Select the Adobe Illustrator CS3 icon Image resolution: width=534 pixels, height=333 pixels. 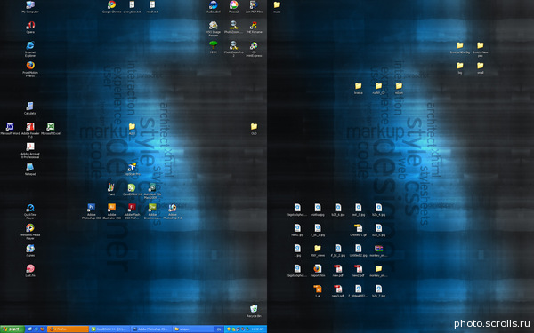(x=112, y=211)
